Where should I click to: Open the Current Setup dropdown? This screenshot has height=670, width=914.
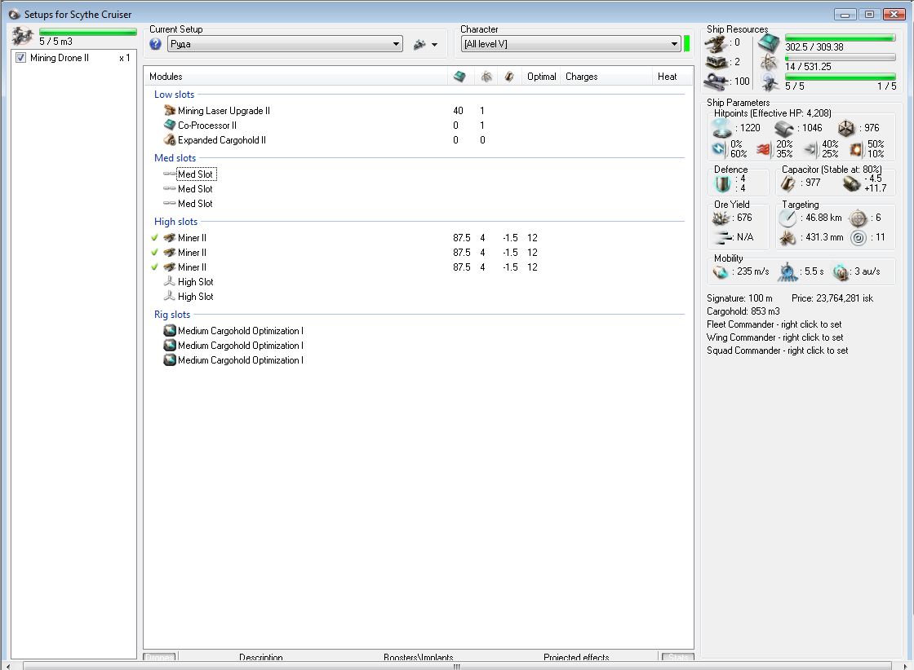point(285,44)
